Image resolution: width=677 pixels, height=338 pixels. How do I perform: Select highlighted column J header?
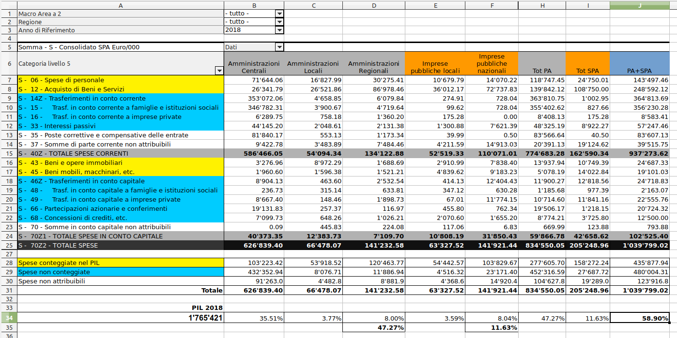(640, 5)
